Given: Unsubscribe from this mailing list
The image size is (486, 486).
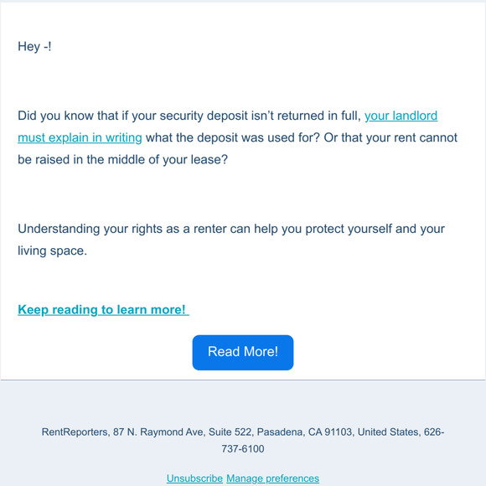Looking at the screenshot, I should tap(194, 478).
